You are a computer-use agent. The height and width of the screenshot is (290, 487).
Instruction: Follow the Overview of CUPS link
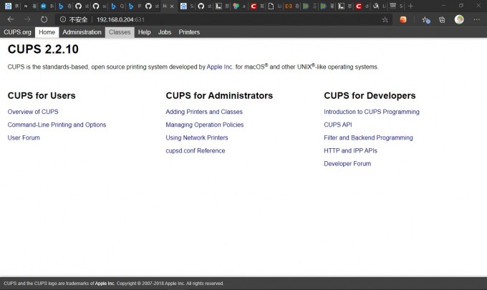(33, 112)
